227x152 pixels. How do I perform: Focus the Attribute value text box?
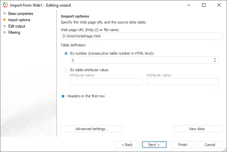pos(182,82)
